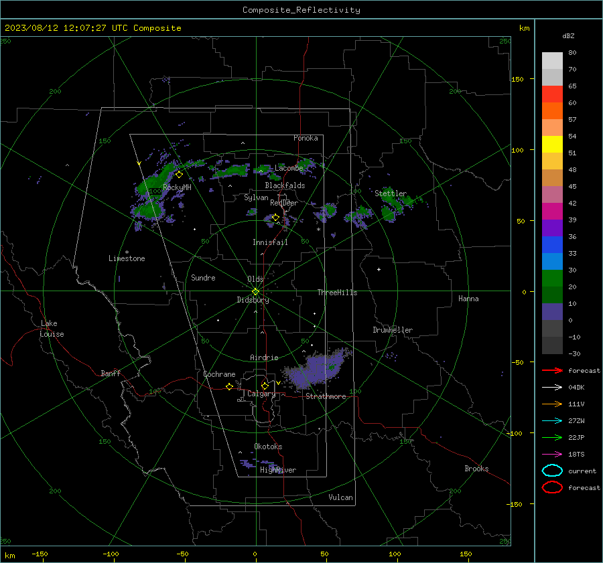
Task: Click the dBZ legend heading
Action: point(568,35)
